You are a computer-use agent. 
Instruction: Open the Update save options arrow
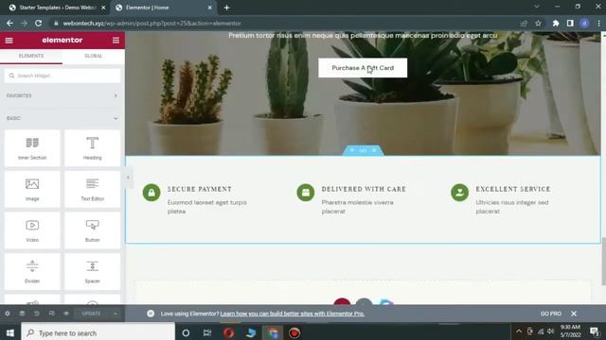point(116,314)
